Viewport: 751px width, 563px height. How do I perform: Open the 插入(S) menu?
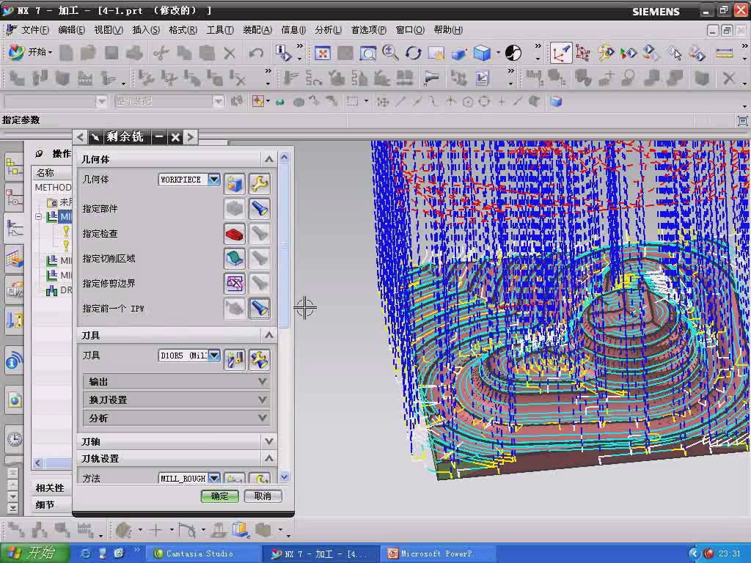[146, 29]
